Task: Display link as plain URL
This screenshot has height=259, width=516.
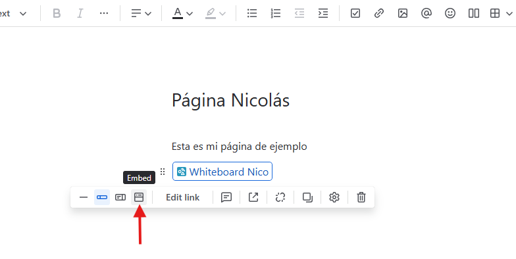Action: pyautogui.click(x=84, y=197)
